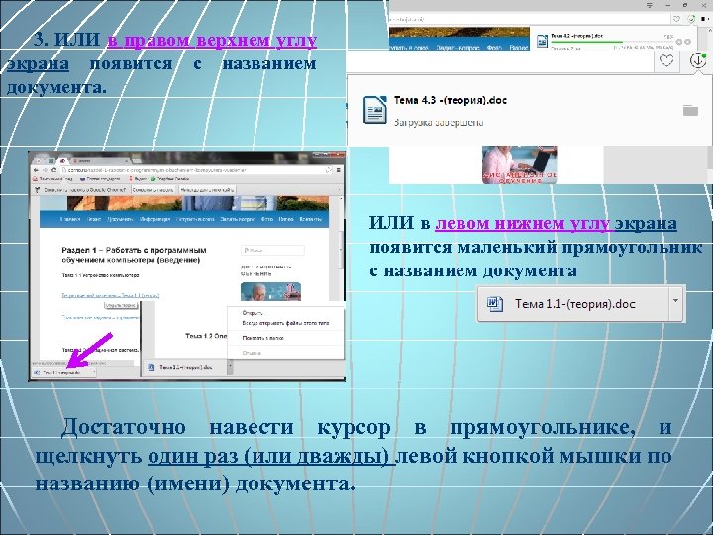Select 'Отмена' in the download context menu
Viewport: 713px width, 535px height.
coord(252,353)
